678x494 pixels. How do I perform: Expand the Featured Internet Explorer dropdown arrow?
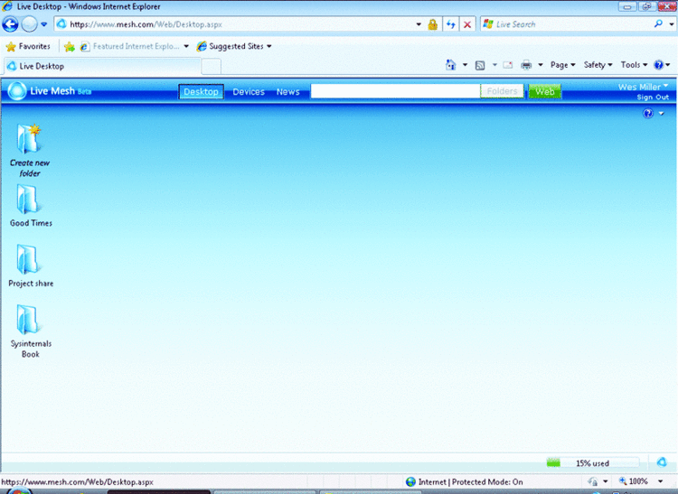[x=186, y=46]
